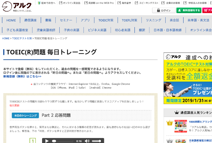The height and width of the screenshot is (143, 212).
Task: Click the TOEIC(R)問題 毎日トレーニング page title
Action: 52,52
